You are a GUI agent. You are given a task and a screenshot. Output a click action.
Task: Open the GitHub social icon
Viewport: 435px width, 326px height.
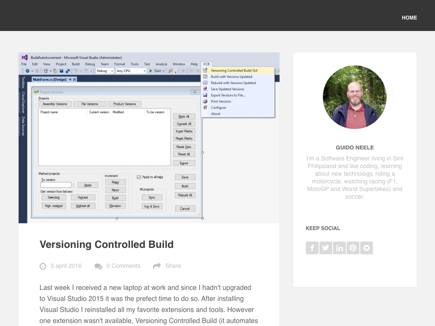[x=367, y=248]
